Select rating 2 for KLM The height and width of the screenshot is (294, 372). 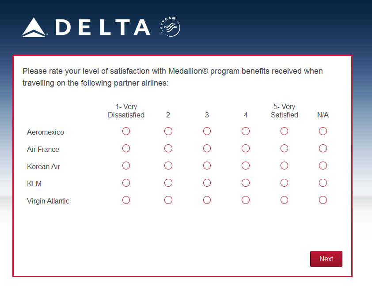coord(168,183)
